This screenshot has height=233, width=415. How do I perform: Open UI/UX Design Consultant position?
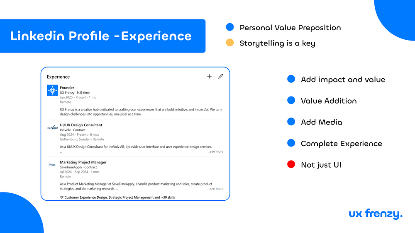tap(81, 125)
